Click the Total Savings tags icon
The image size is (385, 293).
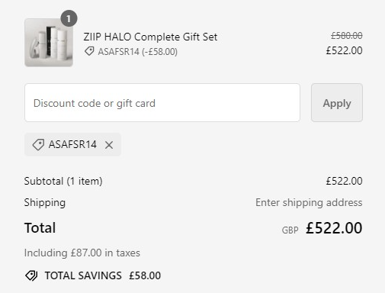point(31,275)
